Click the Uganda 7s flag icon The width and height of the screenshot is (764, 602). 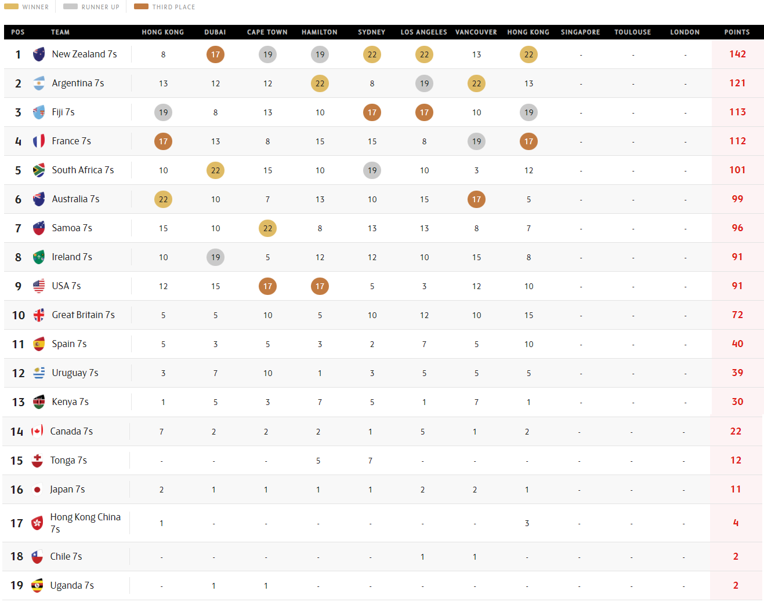(37, 586)
